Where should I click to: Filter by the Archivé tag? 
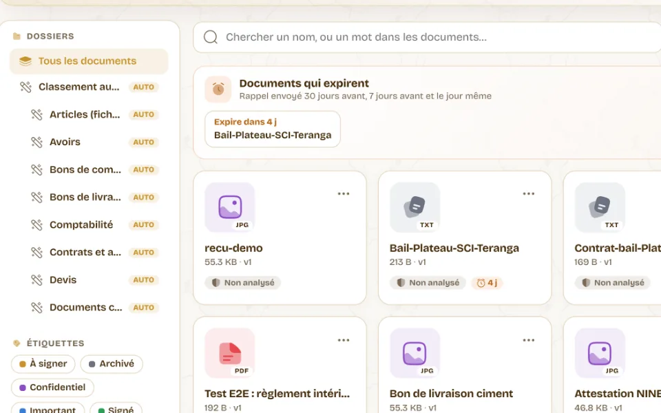(x=112, y=363)
